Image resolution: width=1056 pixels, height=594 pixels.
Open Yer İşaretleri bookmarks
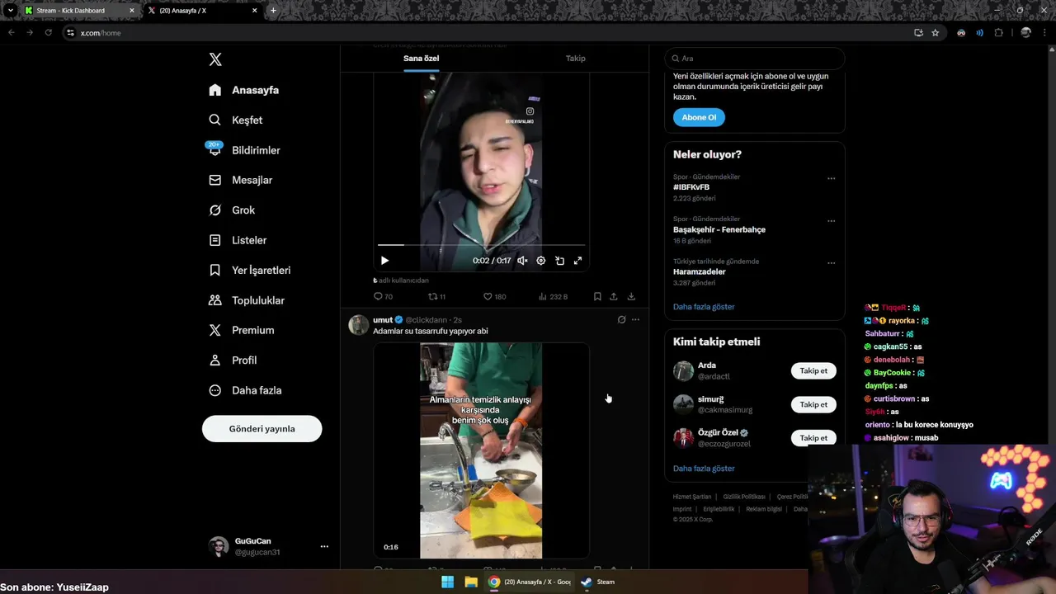coord(249,270)
